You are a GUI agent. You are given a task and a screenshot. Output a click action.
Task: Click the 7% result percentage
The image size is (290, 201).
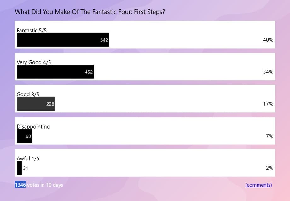pyautogui.click(x=269, y=136)
